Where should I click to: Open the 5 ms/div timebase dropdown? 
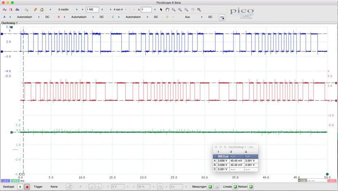[63, 10]
